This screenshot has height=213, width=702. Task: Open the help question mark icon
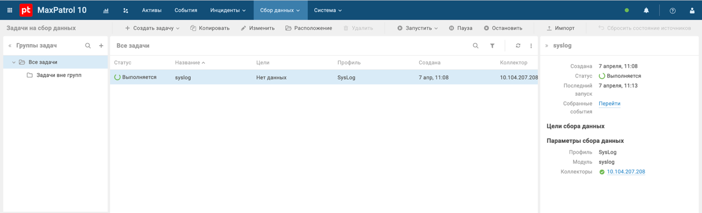[x=672, y=10]
